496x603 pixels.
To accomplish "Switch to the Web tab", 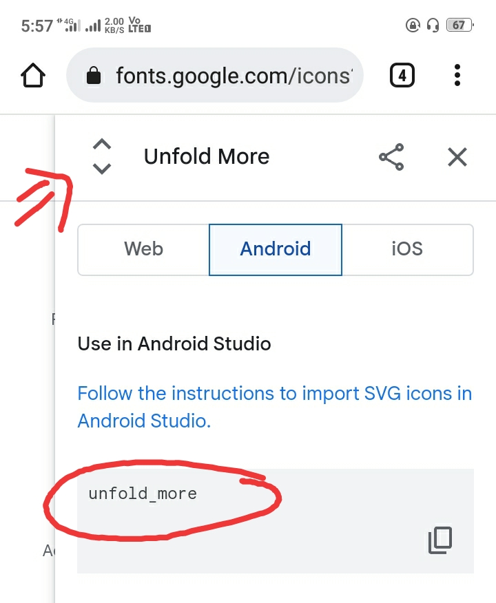I will point(143,249).
